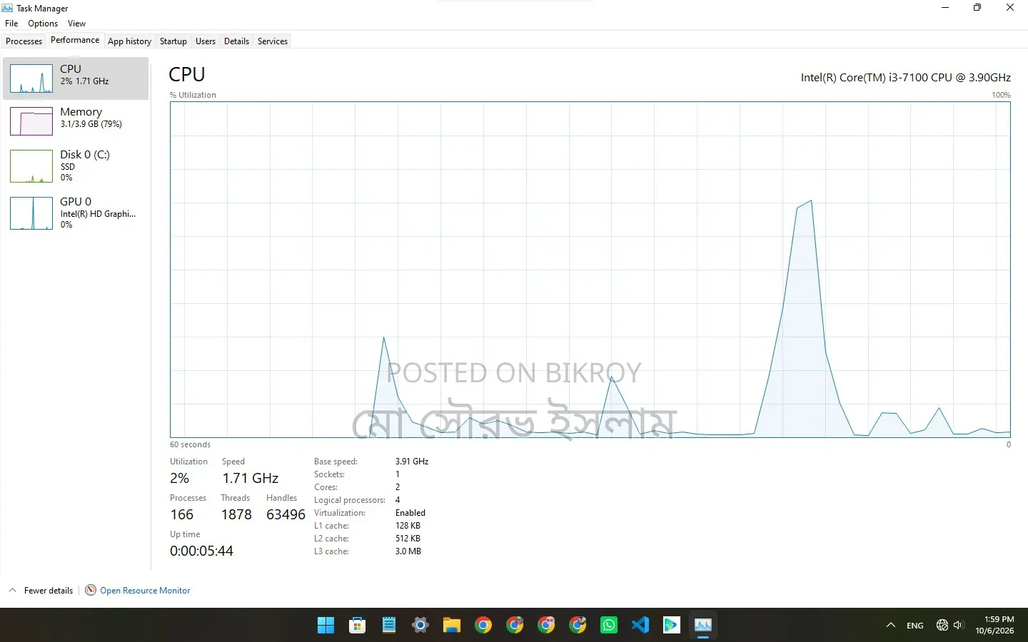Open Notepad from the taskbar

pos(388,626)
